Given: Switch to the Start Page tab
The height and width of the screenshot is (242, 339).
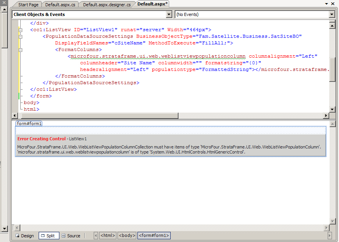Looking at the screenshot, I should pos(29,4).
